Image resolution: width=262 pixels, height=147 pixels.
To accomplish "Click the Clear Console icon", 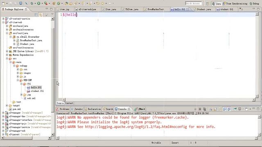I will pos(211,109).
